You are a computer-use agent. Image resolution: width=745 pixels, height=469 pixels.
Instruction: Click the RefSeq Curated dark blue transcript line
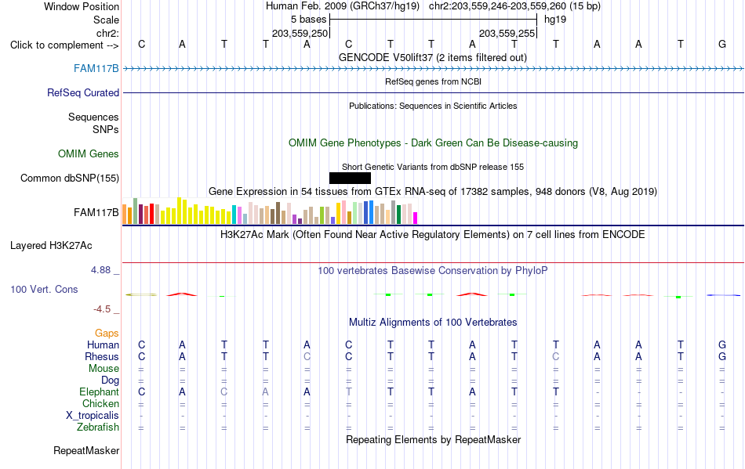(434, 93)
